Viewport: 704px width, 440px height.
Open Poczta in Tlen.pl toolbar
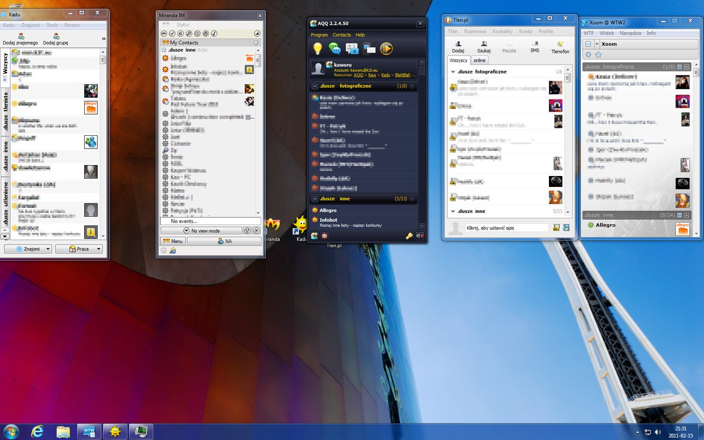[x=509, y=47]
